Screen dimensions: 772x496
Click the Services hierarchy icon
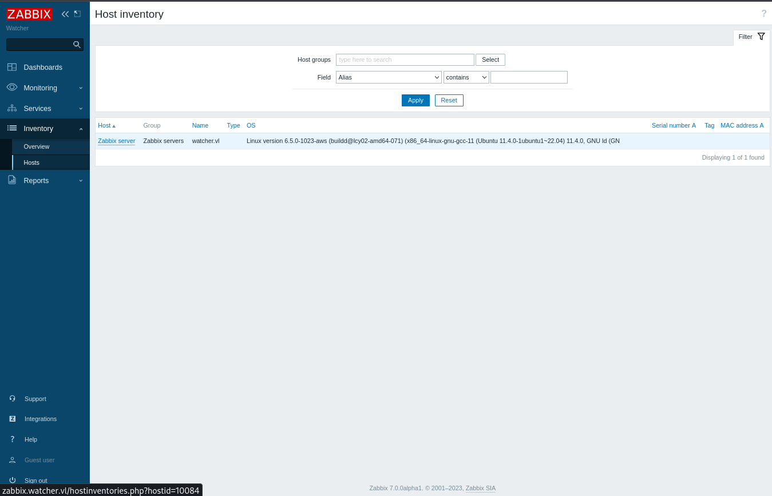point(12,108)
